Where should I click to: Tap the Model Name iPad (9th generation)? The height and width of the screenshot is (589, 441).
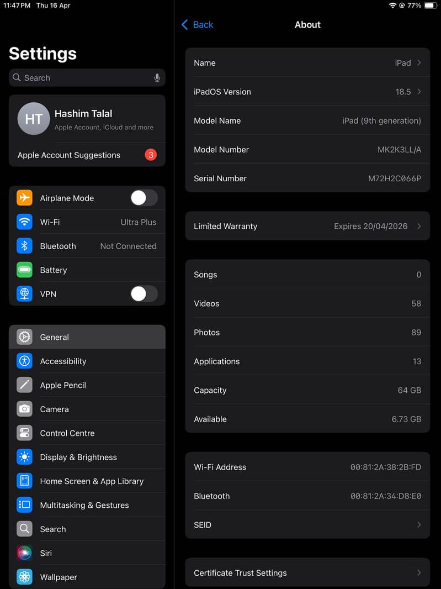click(x=381, y=120)
